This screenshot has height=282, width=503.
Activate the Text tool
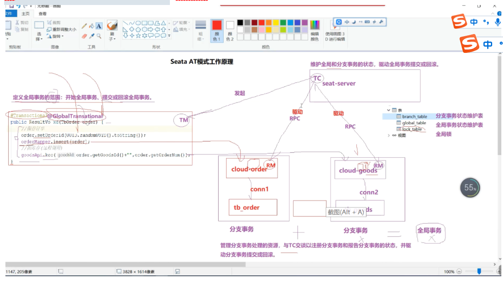tap(99, 26)
